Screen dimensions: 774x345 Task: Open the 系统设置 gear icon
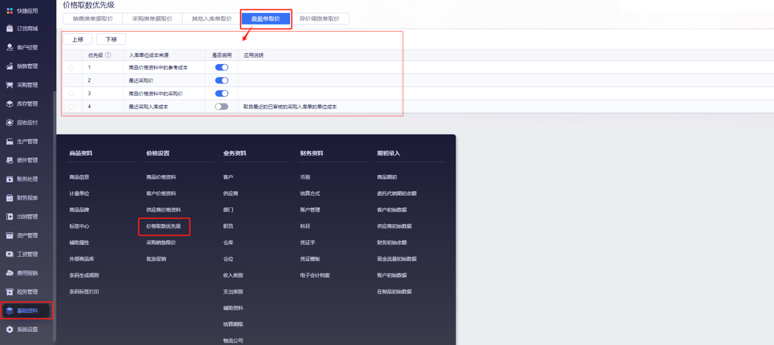[10, 330]
